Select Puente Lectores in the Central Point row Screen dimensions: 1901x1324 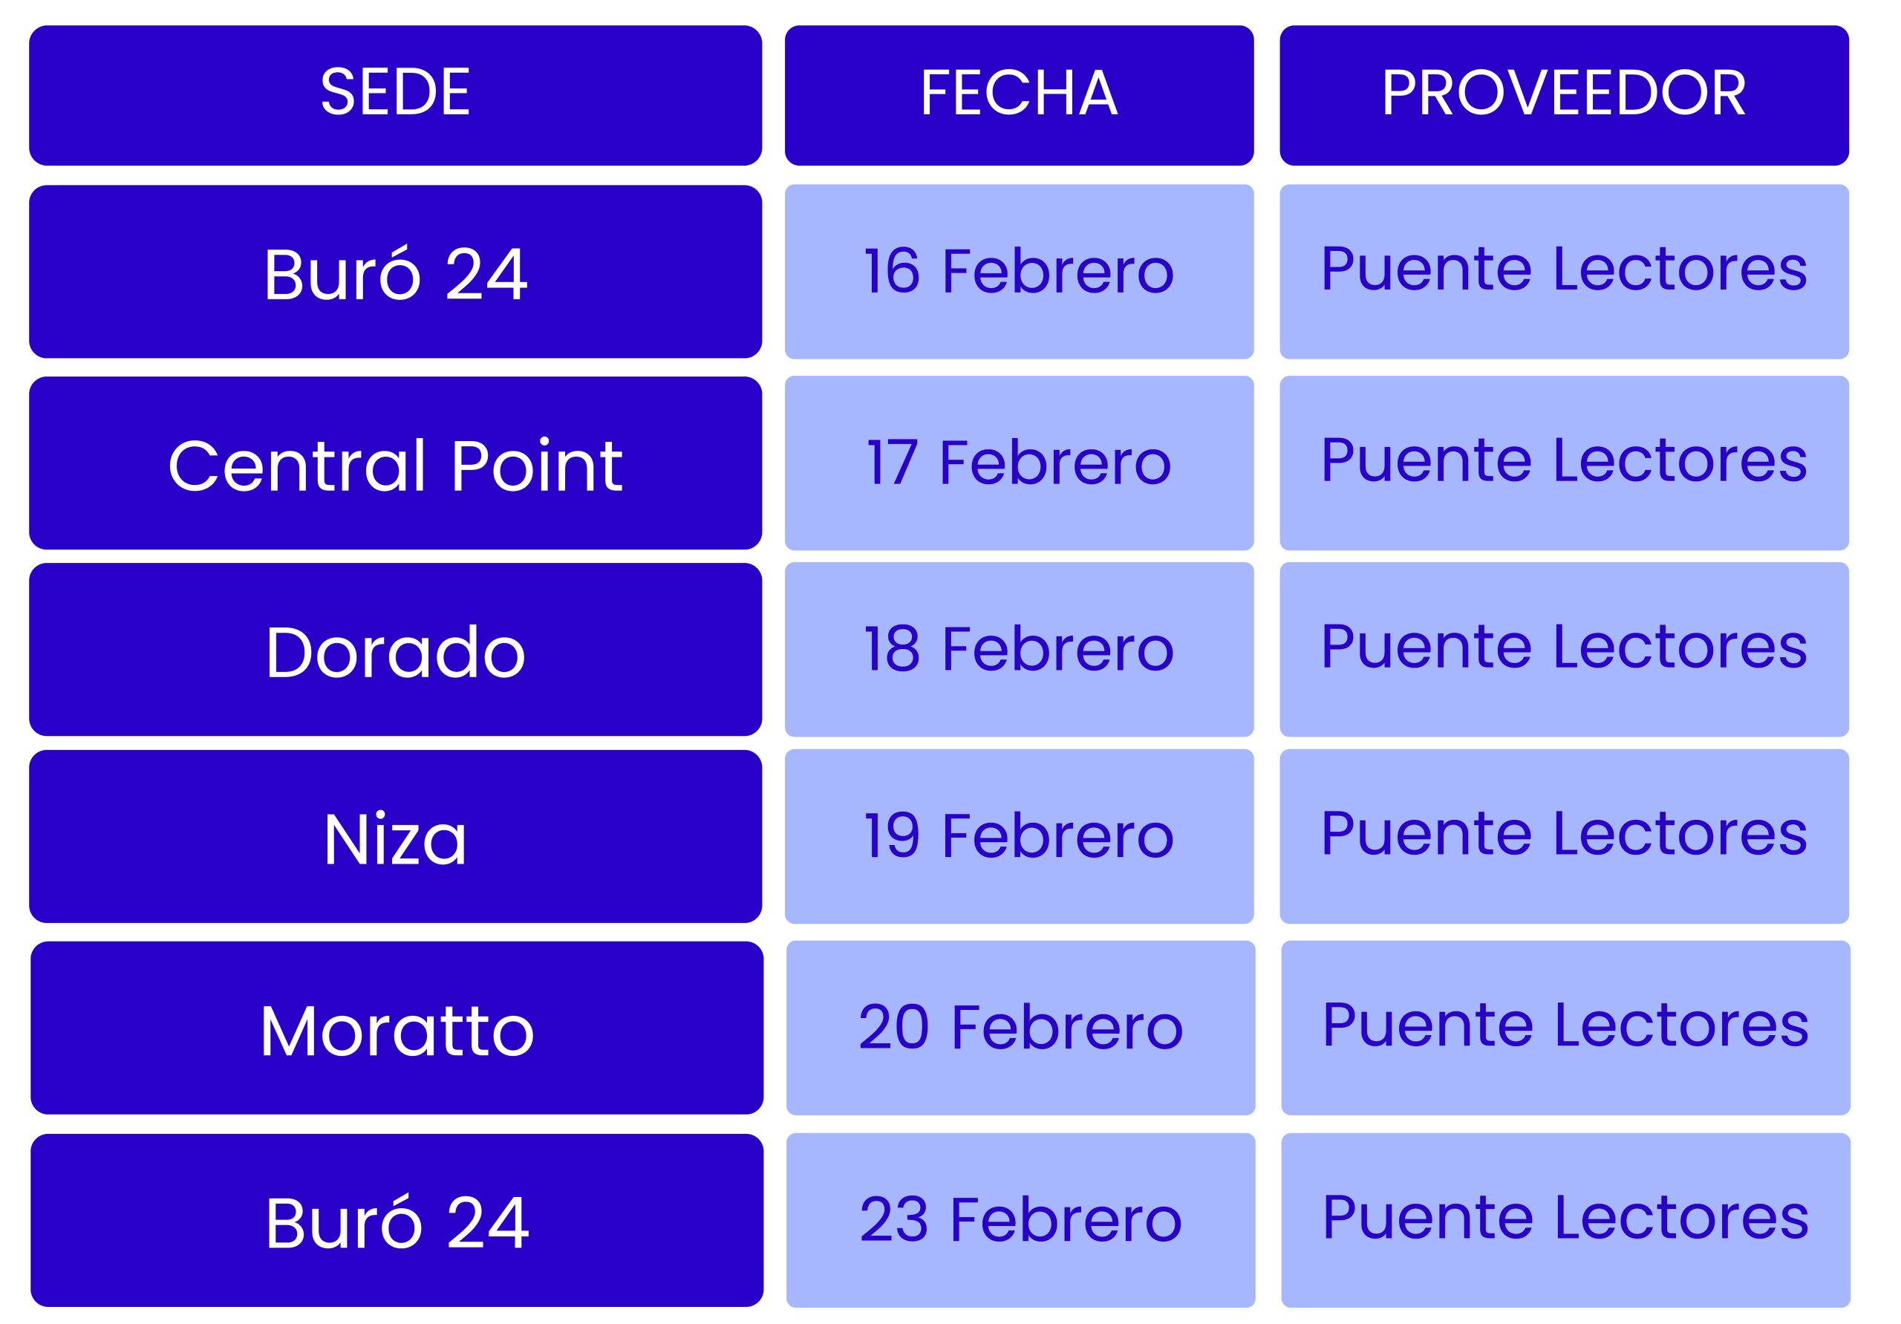click(1563, 463)
